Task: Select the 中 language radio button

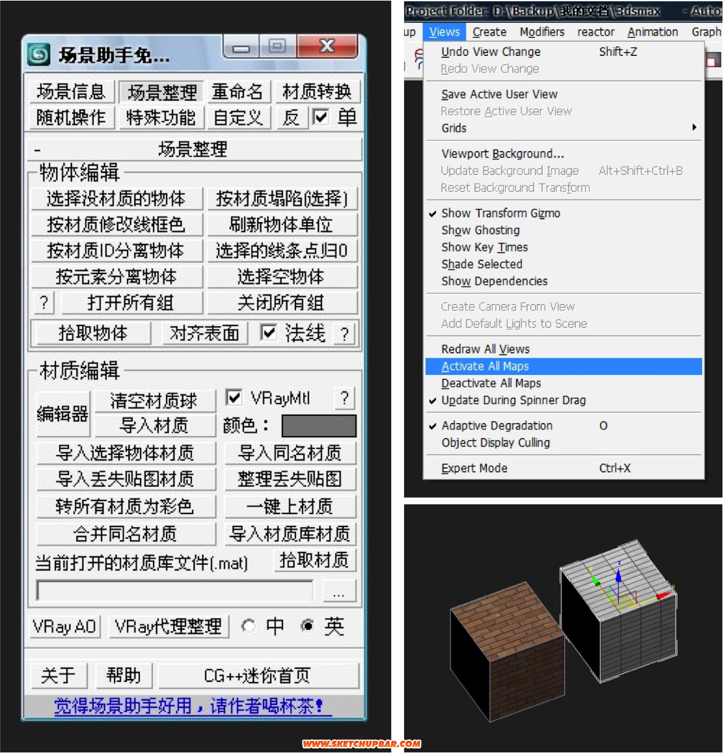Action: [248, 625]
